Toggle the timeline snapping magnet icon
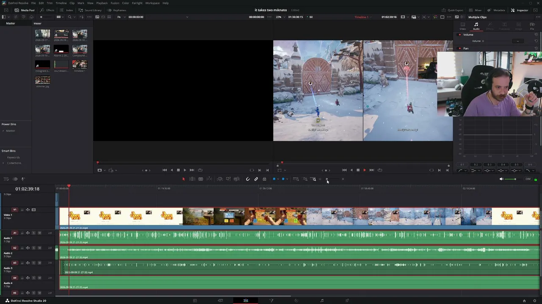The width and height of the screenshot is (542, 304). (248, 179)
